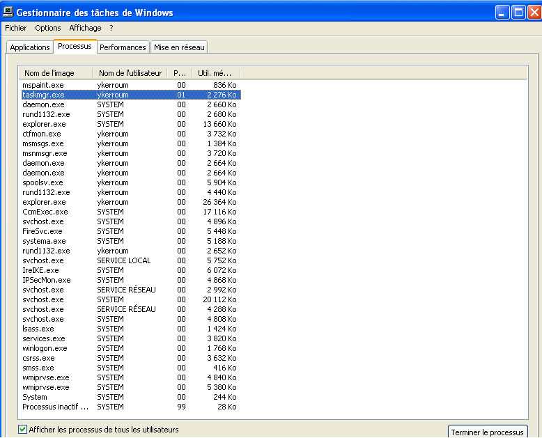Select the mspaint.exe process row

tap(43, 85)
